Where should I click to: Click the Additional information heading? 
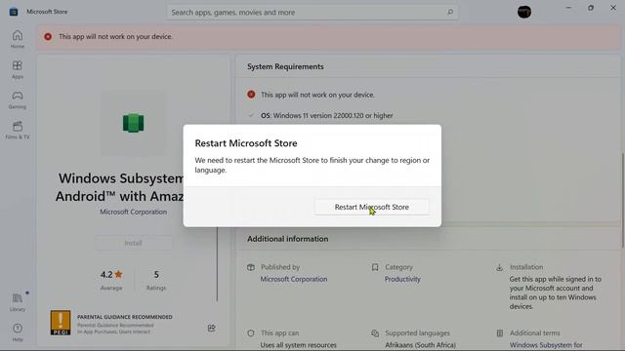288,239
